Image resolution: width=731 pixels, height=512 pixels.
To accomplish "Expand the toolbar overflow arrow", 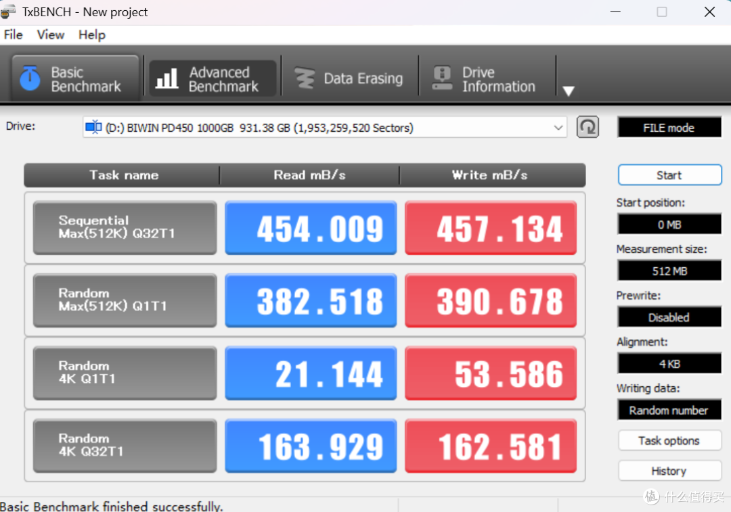I will click(569, 91).
